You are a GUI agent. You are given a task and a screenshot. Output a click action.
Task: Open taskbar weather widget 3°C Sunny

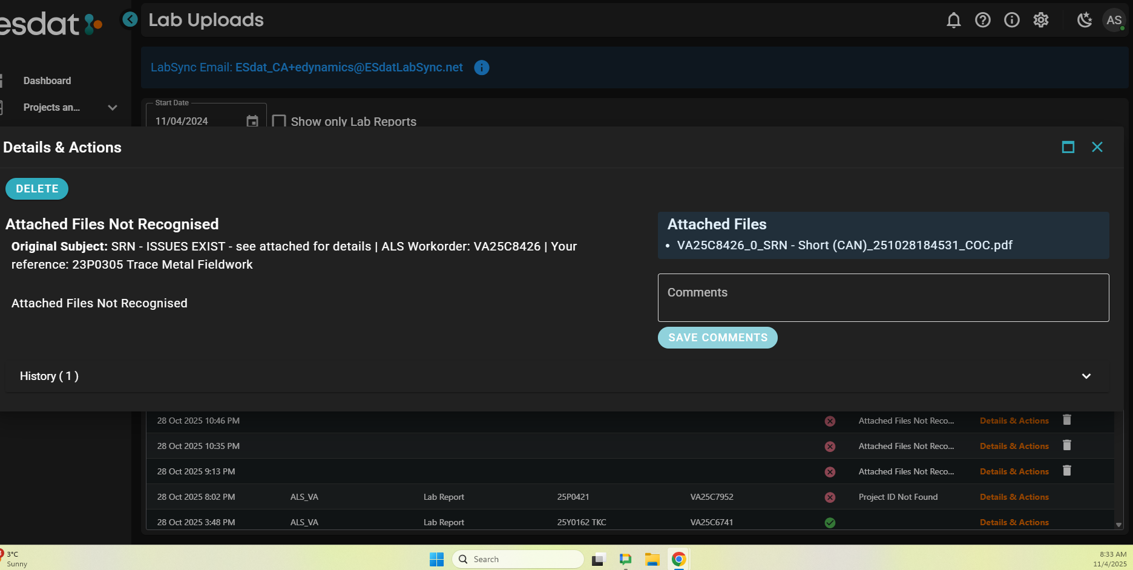[15, 559]
